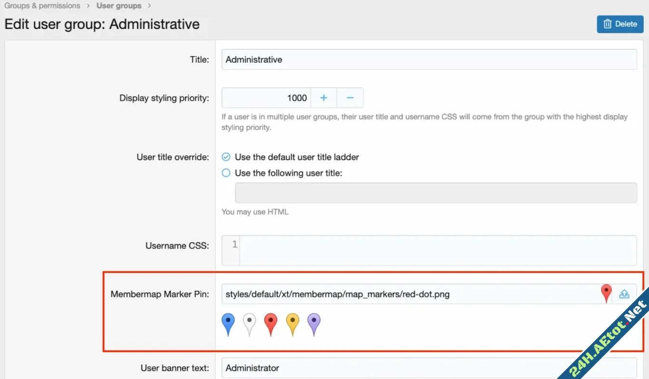Click the upload marker image icon
The height and width of the screenshot is (379, 649).
624,294
